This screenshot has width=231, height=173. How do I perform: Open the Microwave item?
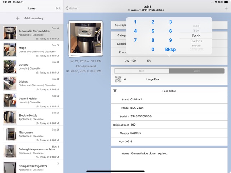click(x=32, y=134)
